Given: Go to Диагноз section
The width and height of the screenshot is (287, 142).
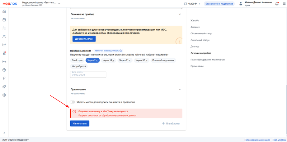Looking at the screenshot, I should pos(195,46).
